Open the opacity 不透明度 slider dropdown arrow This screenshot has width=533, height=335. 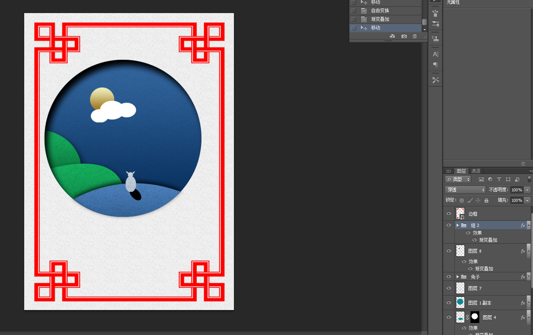(527, 190)
